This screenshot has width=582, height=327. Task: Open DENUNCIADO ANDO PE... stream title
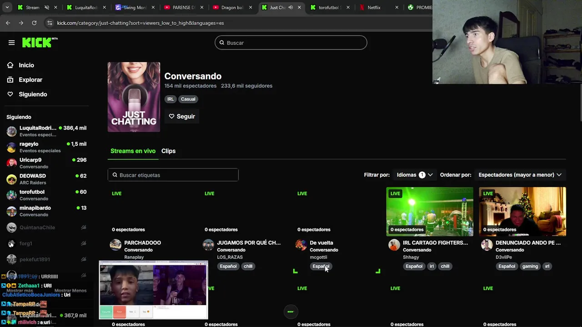pos(528,243)
